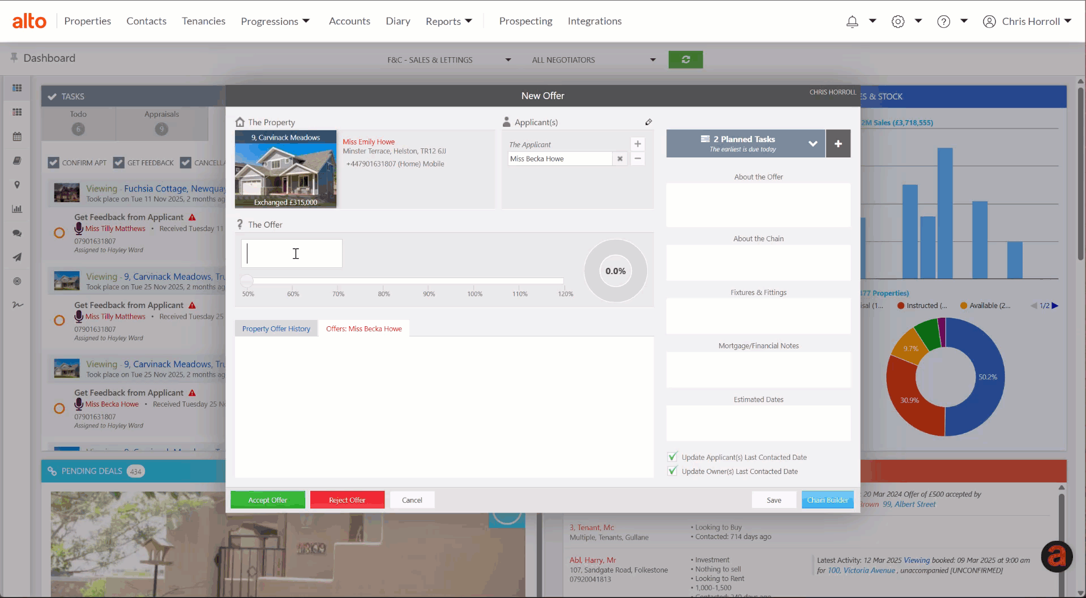Click the green dashboard refresh button

click(686, 59)
